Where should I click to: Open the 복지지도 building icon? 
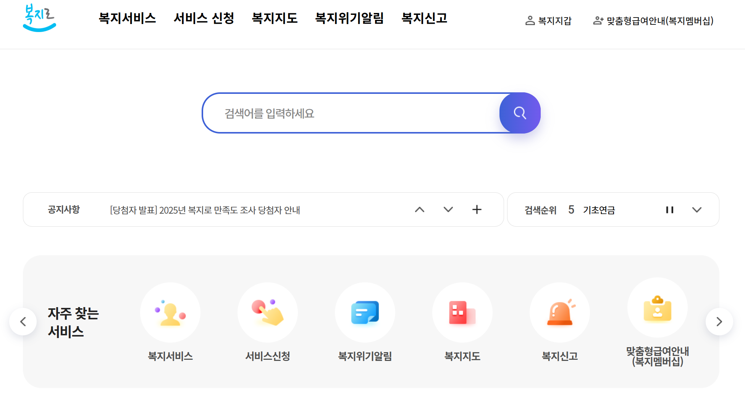(x=462, y=312)
